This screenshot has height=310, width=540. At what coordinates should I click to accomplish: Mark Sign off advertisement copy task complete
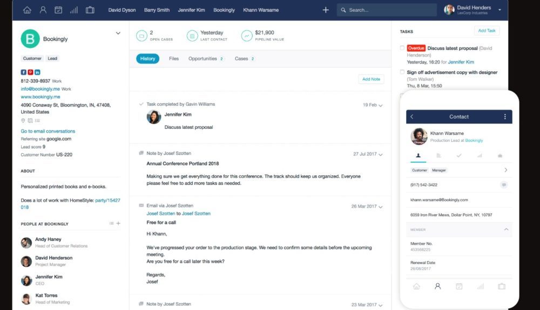coord(402,72)
